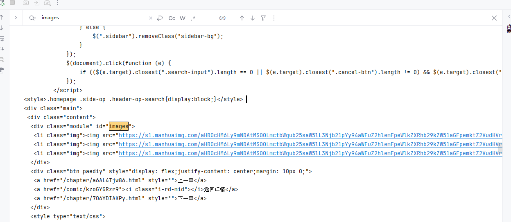The width and height of the screenshot is (511, 222).
Task: Go to next occurrence arrow
Action: coord(253,18)
